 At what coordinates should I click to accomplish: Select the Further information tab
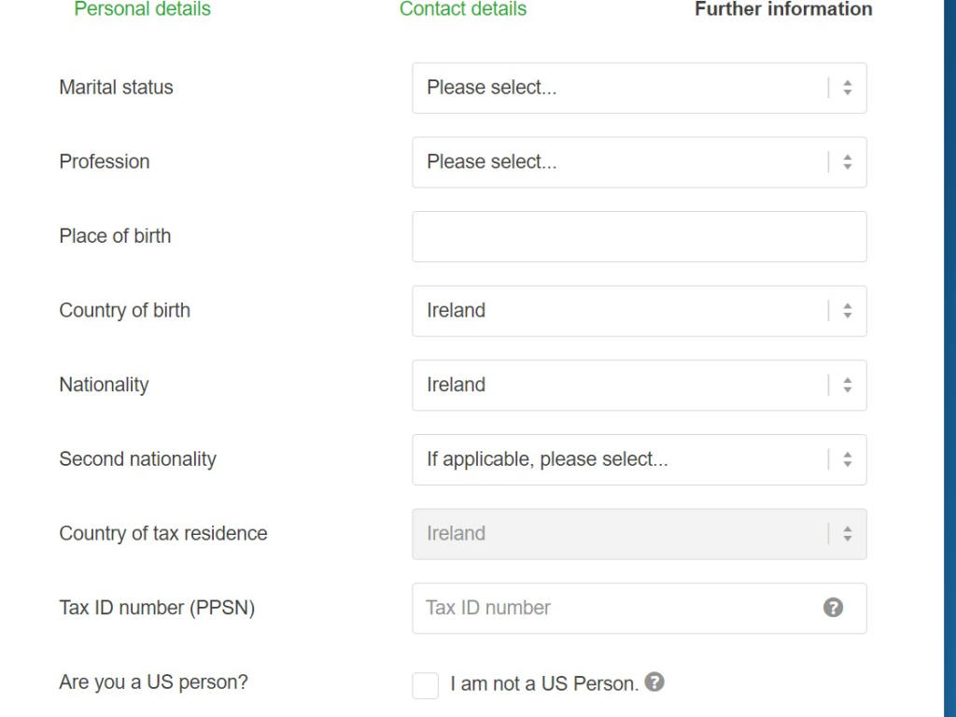coord(783,9)
